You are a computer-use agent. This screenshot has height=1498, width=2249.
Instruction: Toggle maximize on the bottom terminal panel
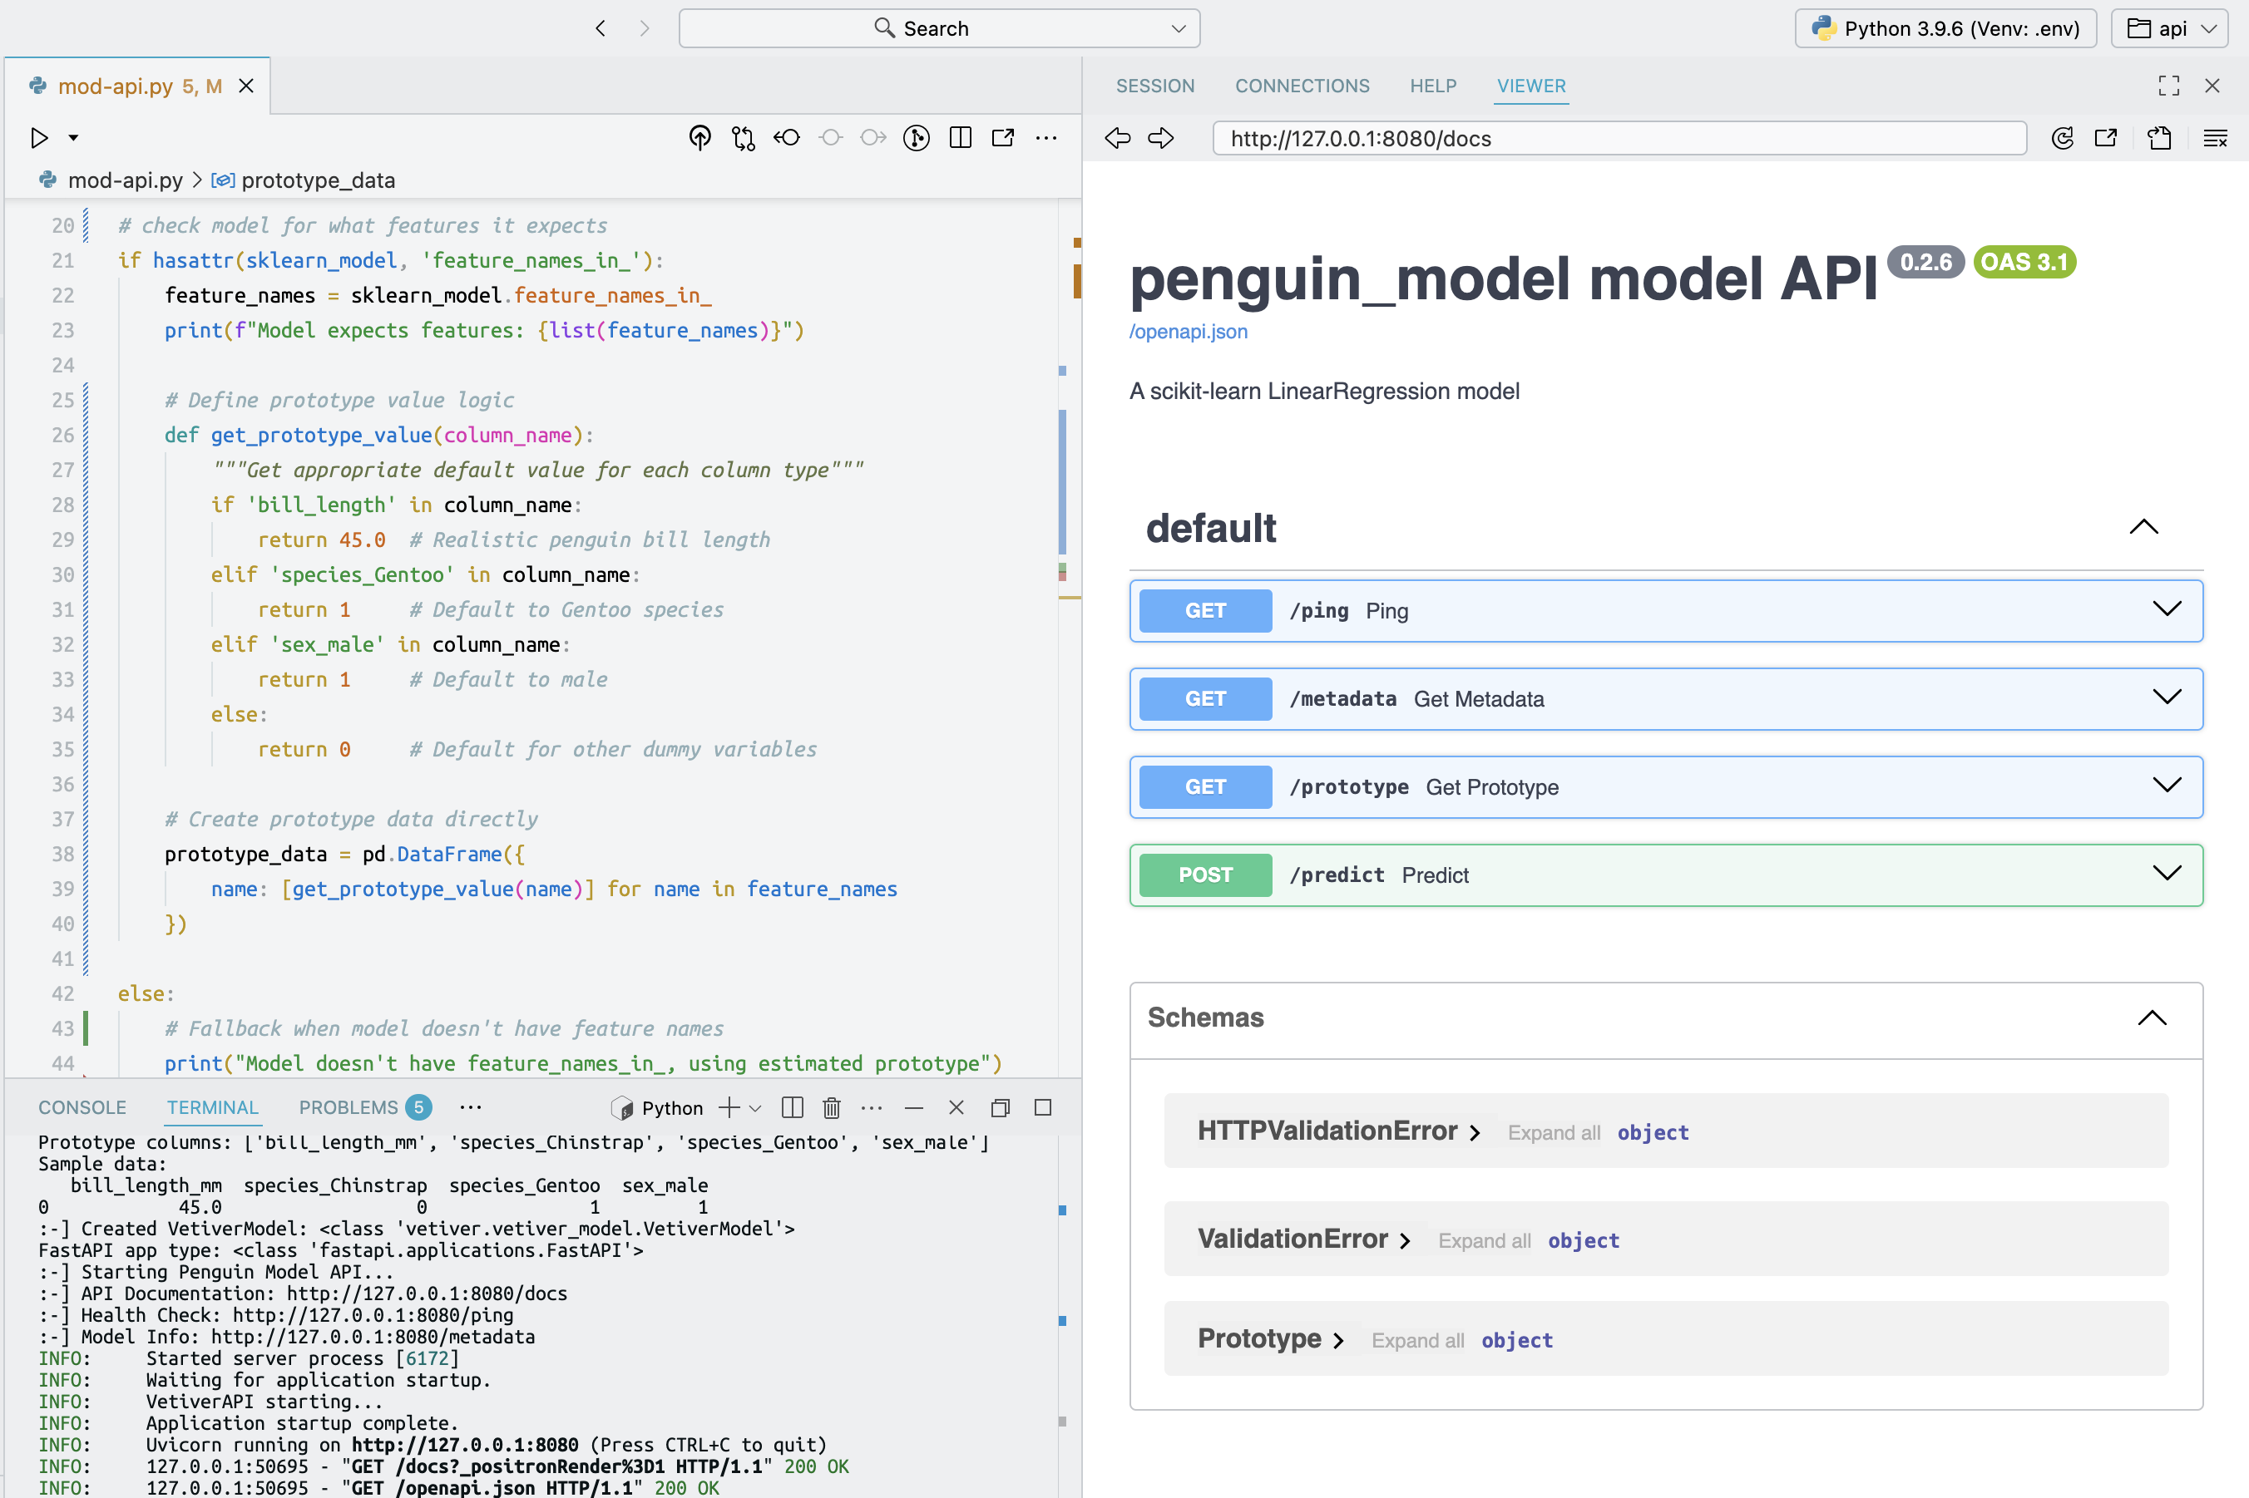click(x=1043, y=1107)
